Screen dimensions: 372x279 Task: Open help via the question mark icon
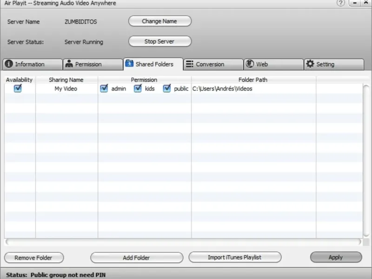tap(341, 3)
